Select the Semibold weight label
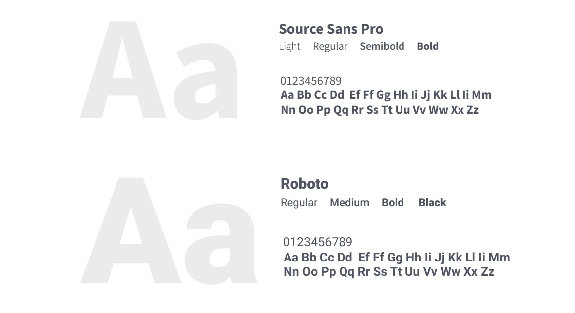Viewport: 575px width, 313px height. (382, 46)
